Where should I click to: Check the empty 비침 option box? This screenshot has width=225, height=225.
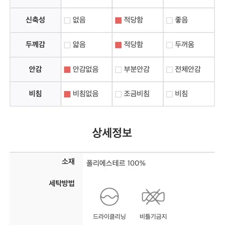pos(169,94)
